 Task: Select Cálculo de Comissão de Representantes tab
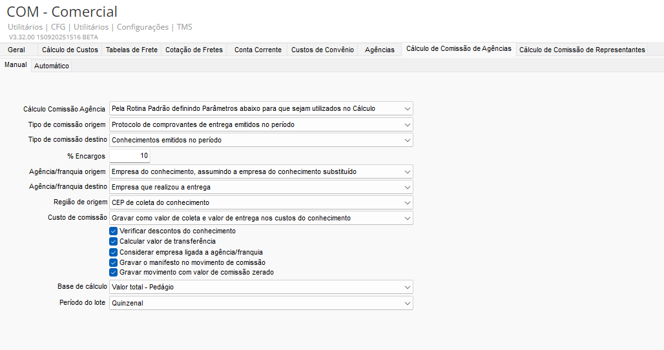[x=582, y=50]
